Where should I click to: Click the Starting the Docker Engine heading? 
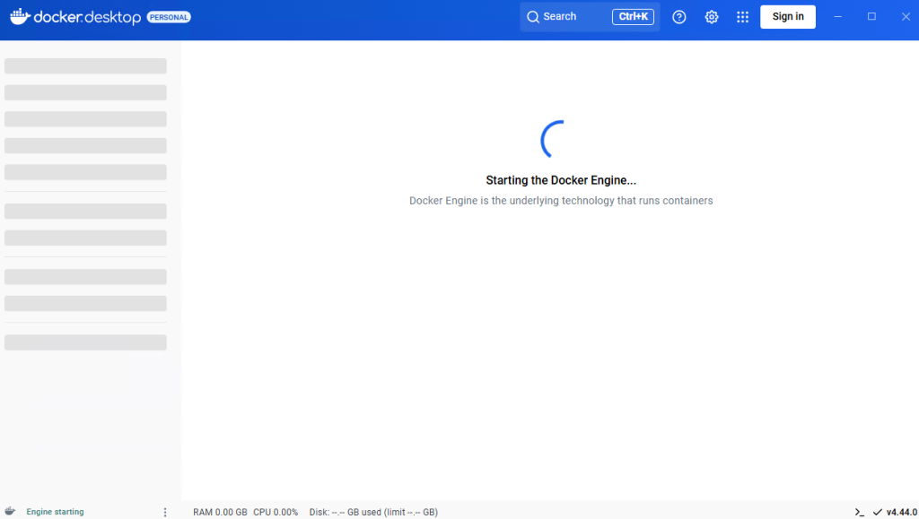tap(561, 180)
